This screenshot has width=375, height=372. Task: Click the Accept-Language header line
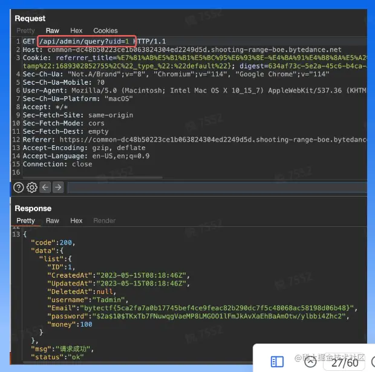point(86,156)
